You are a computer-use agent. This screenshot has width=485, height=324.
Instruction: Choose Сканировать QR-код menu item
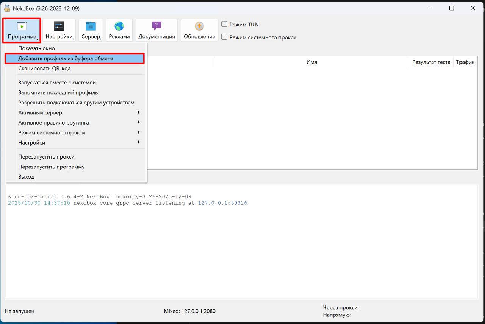(x=44, y=69)
